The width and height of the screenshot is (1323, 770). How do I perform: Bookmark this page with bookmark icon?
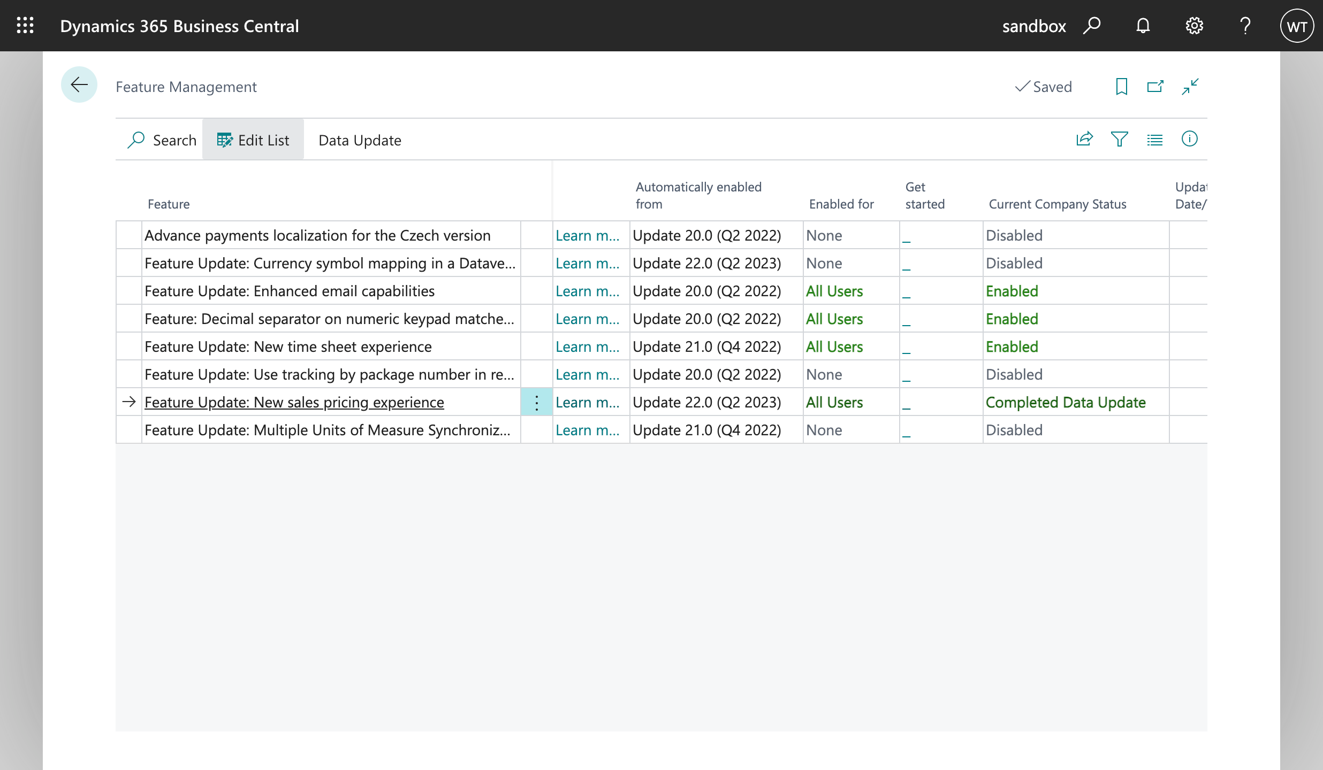pyautogui.click(x=1121, y=86)
